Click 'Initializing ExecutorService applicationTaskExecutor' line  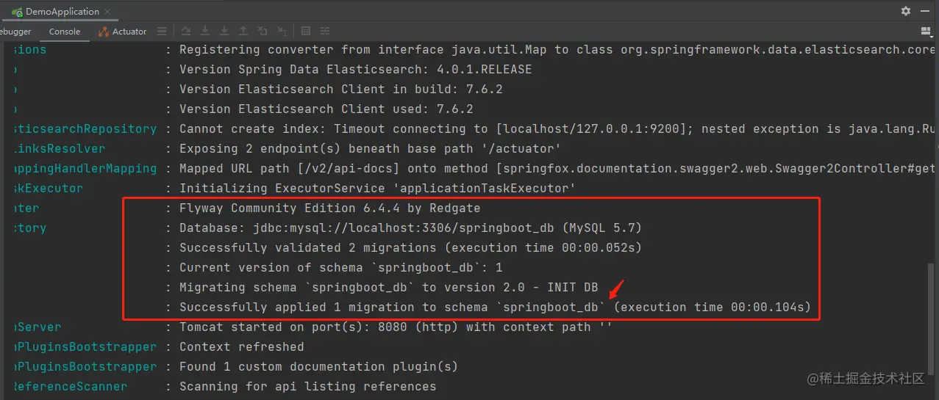click(377, 189)
